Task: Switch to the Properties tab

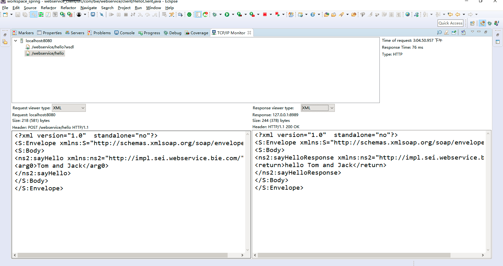Action: [x=49, y=33]
